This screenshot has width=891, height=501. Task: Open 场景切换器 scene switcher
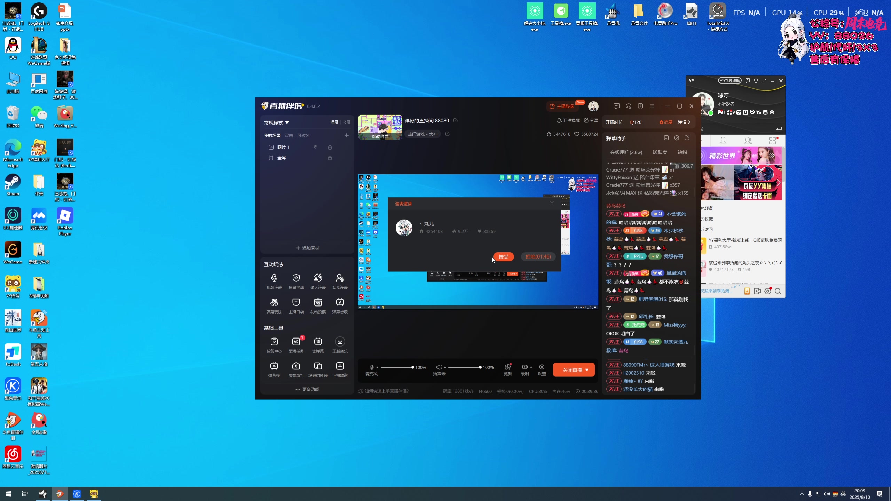(x=318, y=369)
